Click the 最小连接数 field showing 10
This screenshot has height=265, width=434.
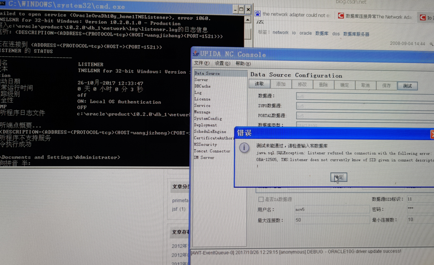[420, 219]
